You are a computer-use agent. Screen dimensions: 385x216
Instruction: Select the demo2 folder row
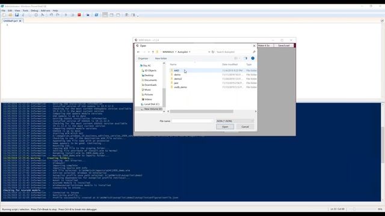click(x=213, y=79)
